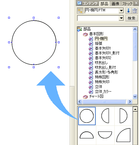Click the trash can delete icon

134,11
